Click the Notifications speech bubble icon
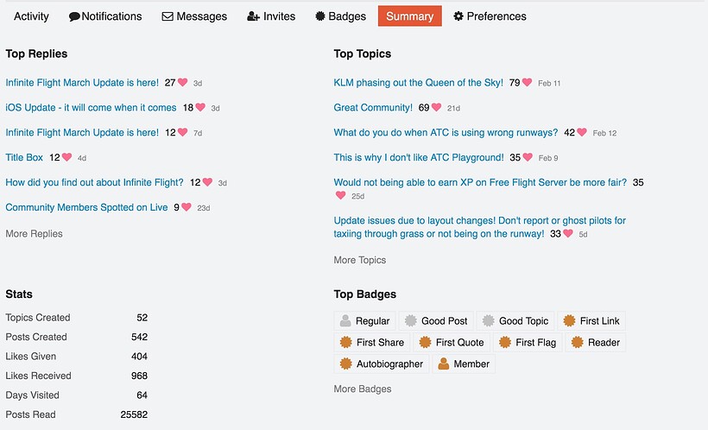708x430 pixels. click(x=75, y=16)
